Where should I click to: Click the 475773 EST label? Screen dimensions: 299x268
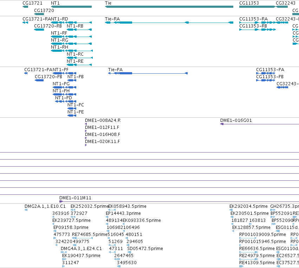click(62, 235)
